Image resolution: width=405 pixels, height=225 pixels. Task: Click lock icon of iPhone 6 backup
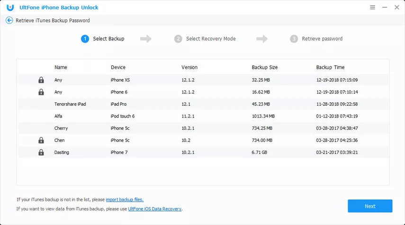[x=41, y=92]
